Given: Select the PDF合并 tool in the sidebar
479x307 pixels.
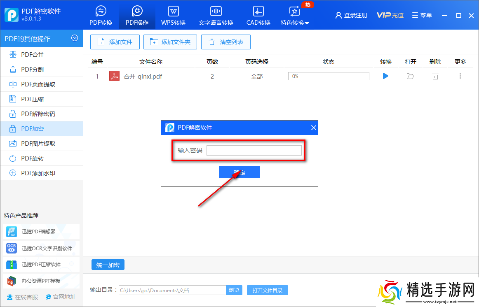Looking at the screenshot, I should pos(29,54).
